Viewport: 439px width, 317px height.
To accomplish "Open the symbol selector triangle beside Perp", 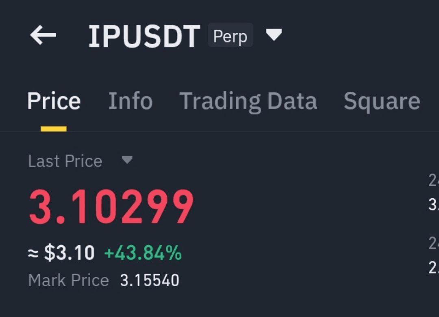I will (x=274, y=35).
